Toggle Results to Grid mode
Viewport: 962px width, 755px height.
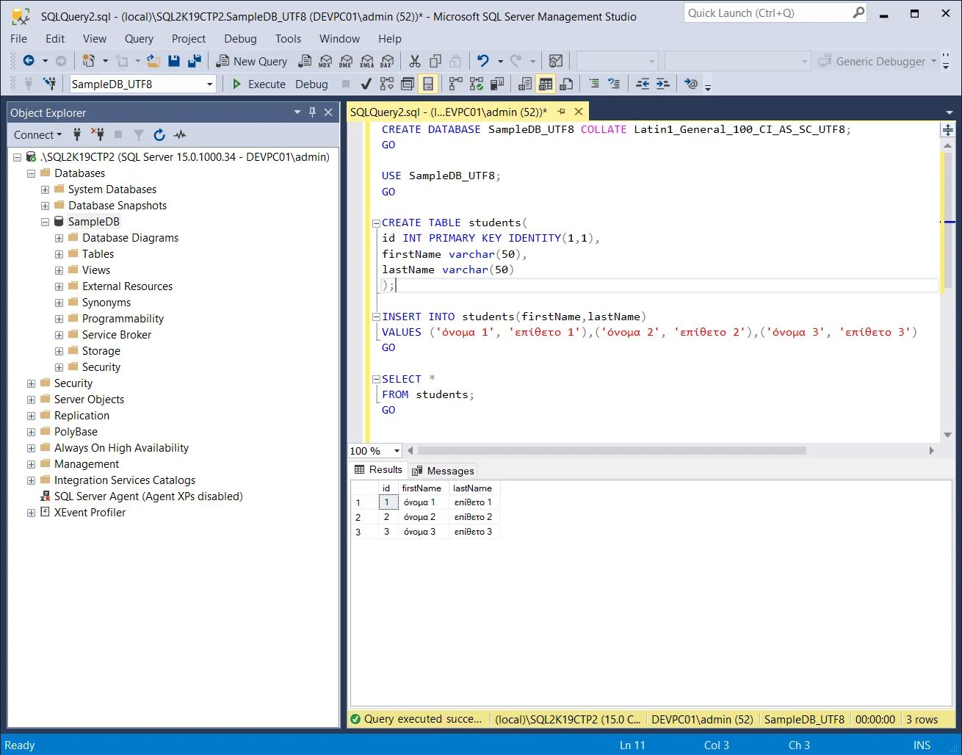pos(546,84)
